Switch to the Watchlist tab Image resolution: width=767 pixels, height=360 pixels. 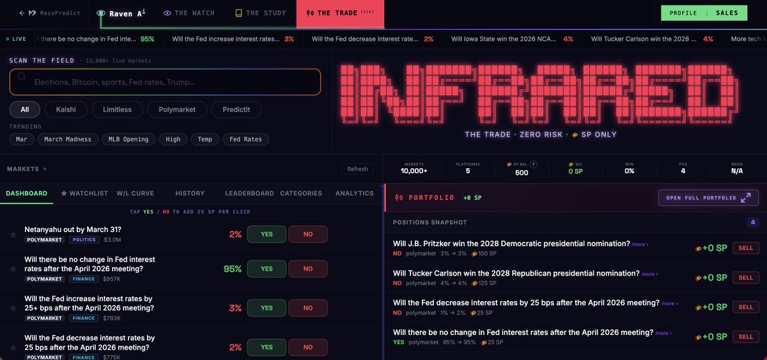84,193
